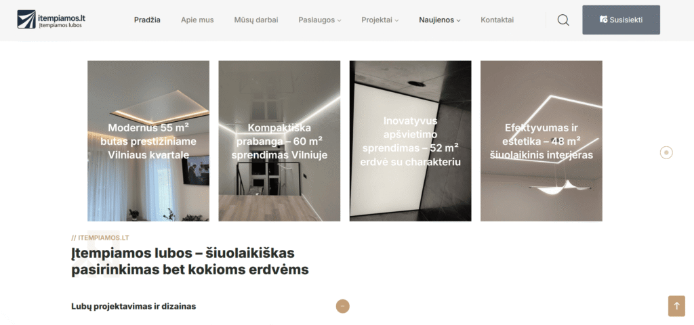Screen dimensions: 694x325
Task: Click the Lubų projektavimas ir dizainas heading
Action: coord(134,307)
